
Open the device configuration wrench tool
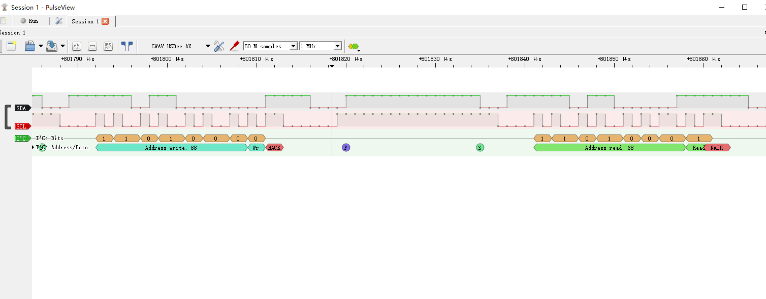point(218,46)
